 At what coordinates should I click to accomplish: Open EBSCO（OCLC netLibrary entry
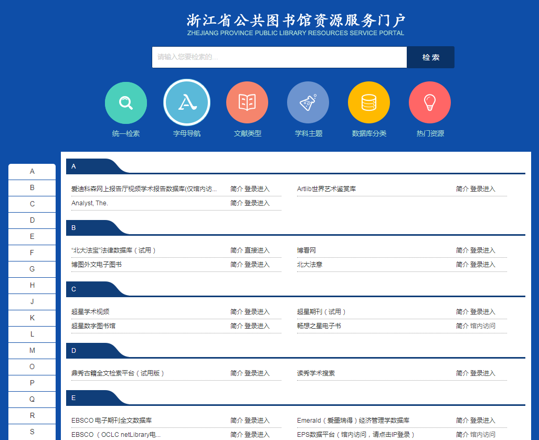[116, 435]
